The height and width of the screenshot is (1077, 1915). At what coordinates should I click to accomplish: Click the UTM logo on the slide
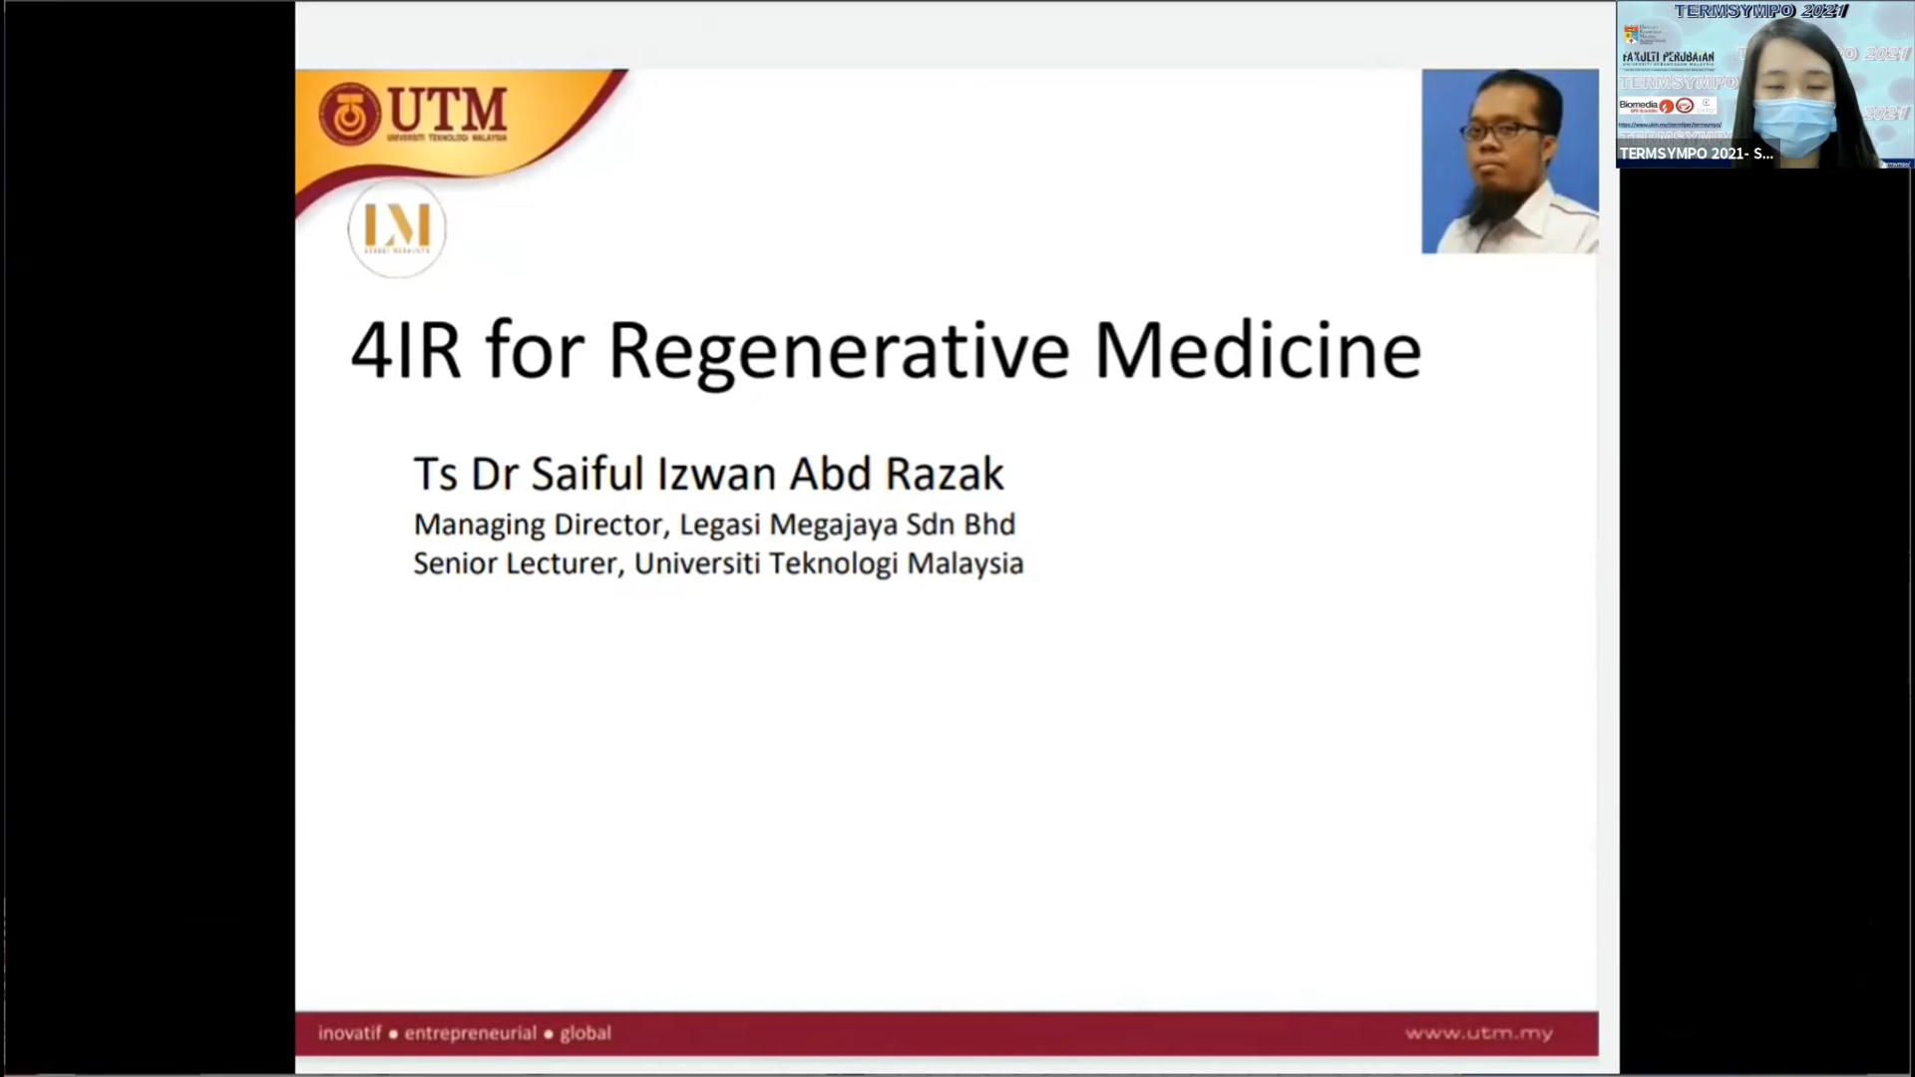click(x=414, y=113)
